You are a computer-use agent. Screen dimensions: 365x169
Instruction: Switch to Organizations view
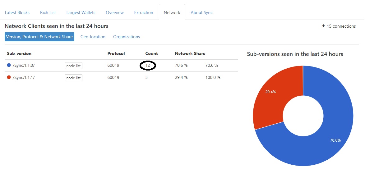[x=127, y=37]
